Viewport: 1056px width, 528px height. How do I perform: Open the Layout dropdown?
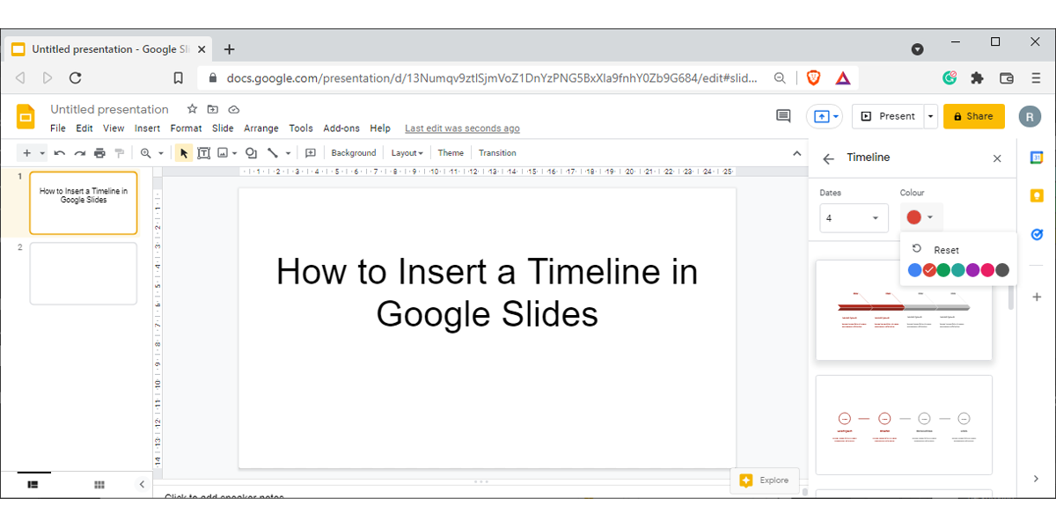[x=407, y=153]
